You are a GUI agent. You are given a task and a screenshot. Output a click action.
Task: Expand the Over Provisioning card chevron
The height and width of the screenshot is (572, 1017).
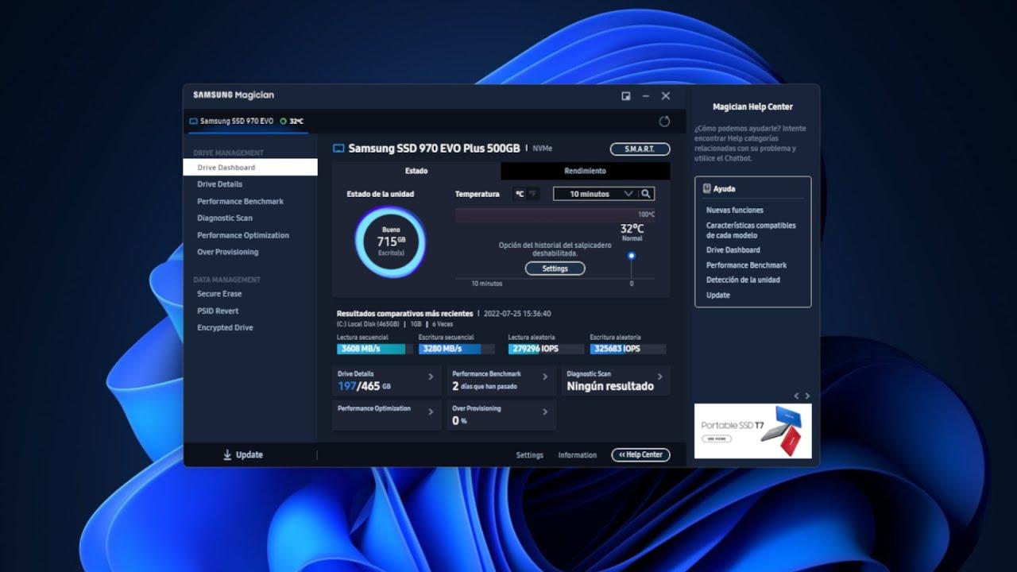click(546, 413)
